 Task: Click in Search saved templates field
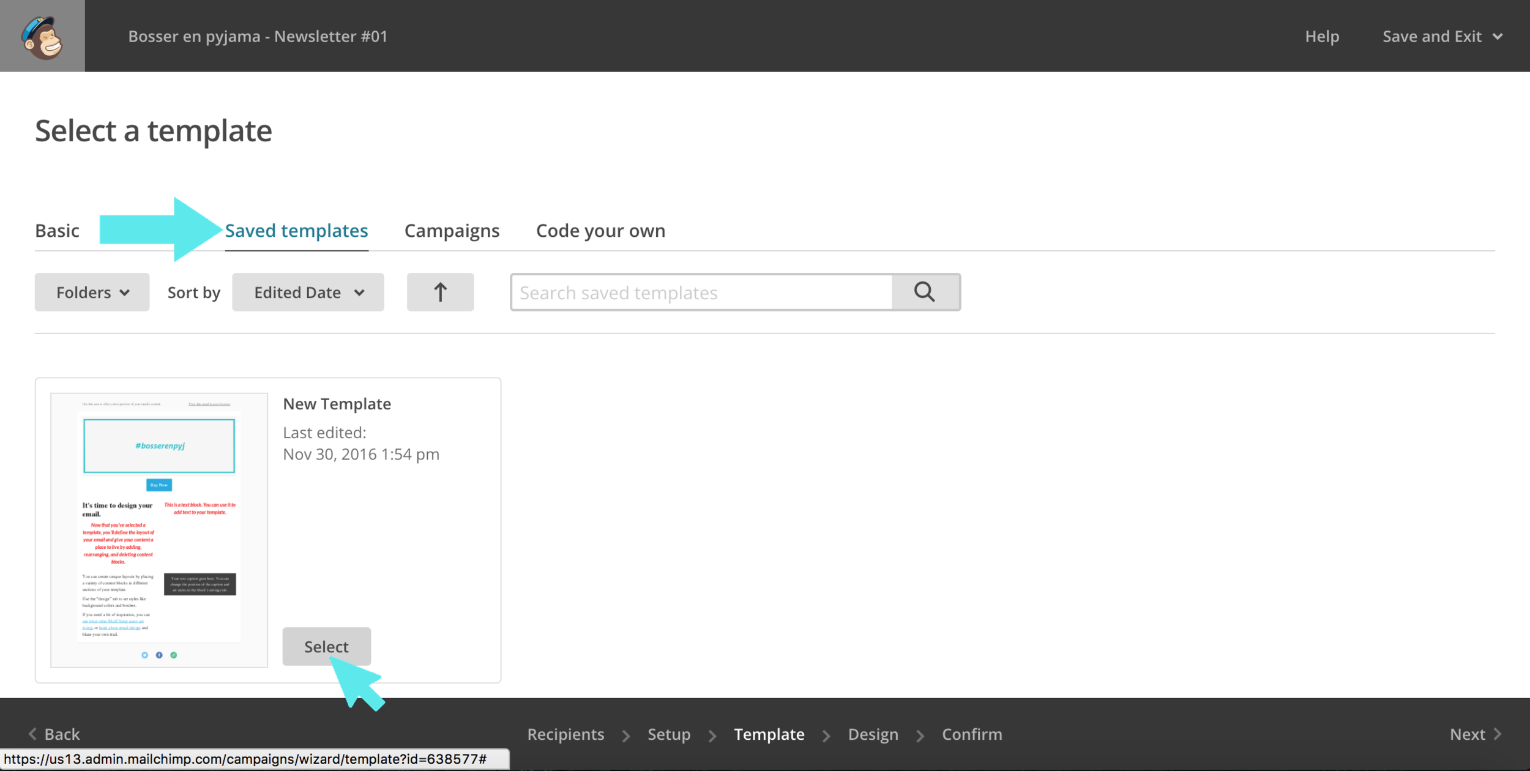pyautogui.click(x=701, y=292)
